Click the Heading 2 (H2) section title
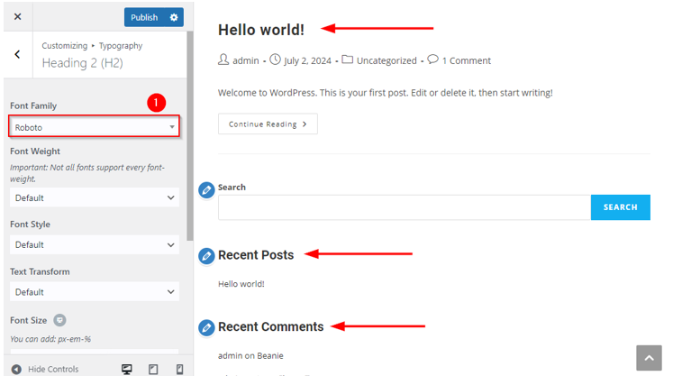 point(82,63)
